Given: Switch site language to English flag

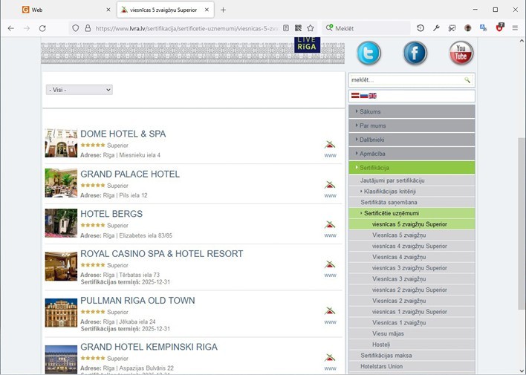Looking at the screenshot, I should 372,96.
